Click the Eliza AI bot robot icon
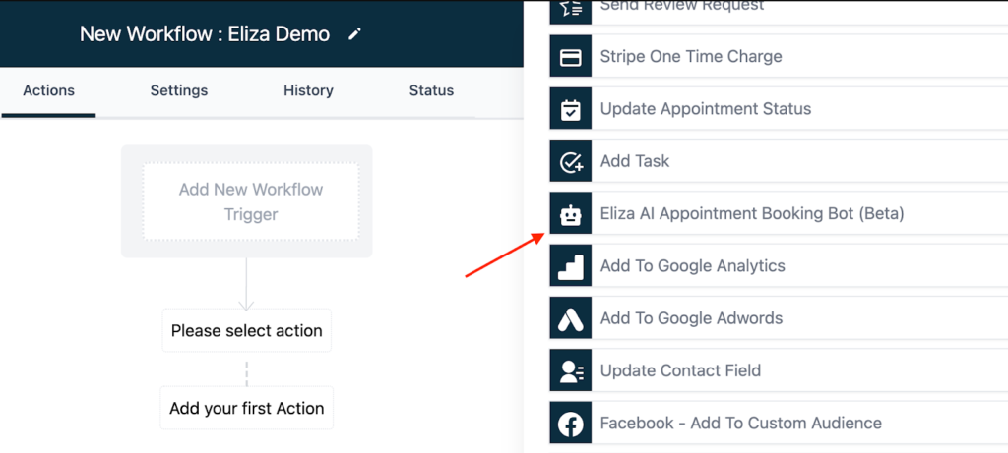 tap(571, 213)
